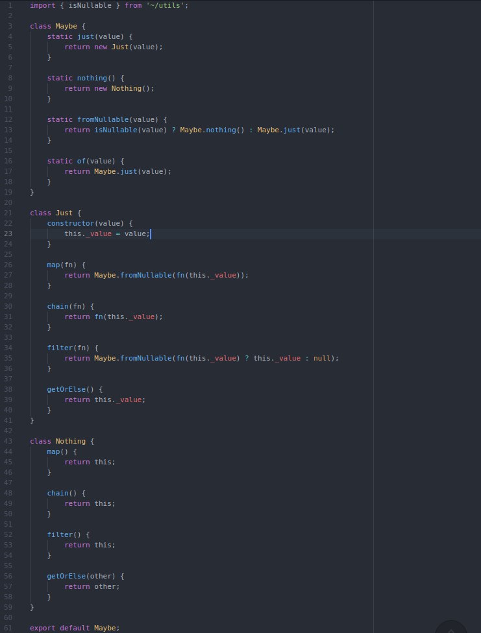Click 'nothing' in 'Maybe.nothing()' on line 13
Screen dimensions: 481x633
221,130
